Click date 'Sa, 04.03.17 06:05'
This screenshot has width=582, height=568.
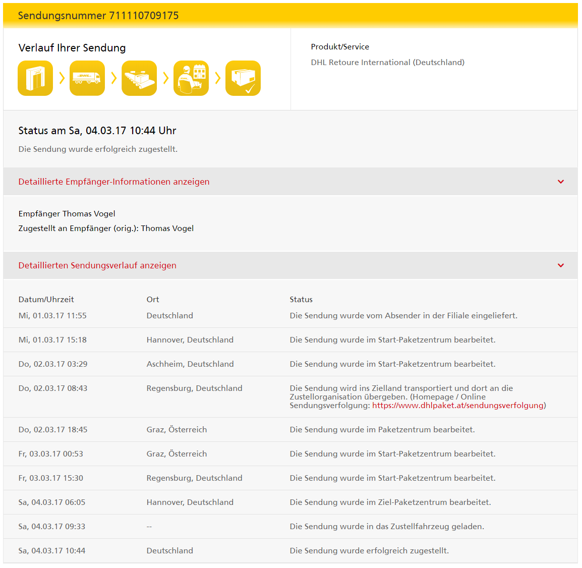52,502
